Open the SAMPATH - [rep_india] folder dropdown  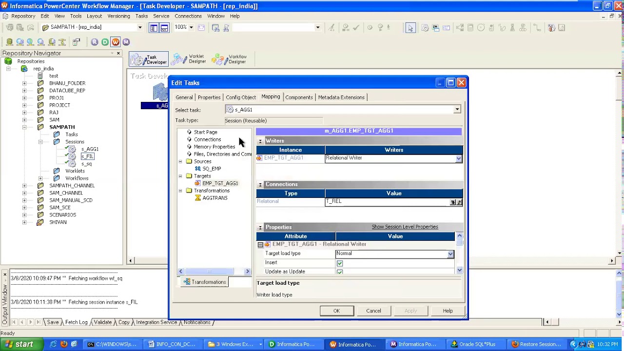point(139,27)
